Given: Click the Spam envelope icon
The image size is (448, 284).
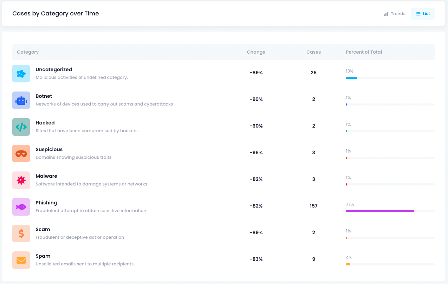Looking at the screenshot, I should 21,260.
